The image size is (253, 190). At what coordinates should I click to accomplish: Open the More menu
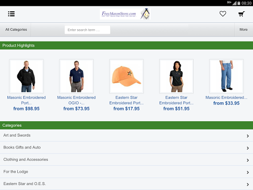(244, 30)
